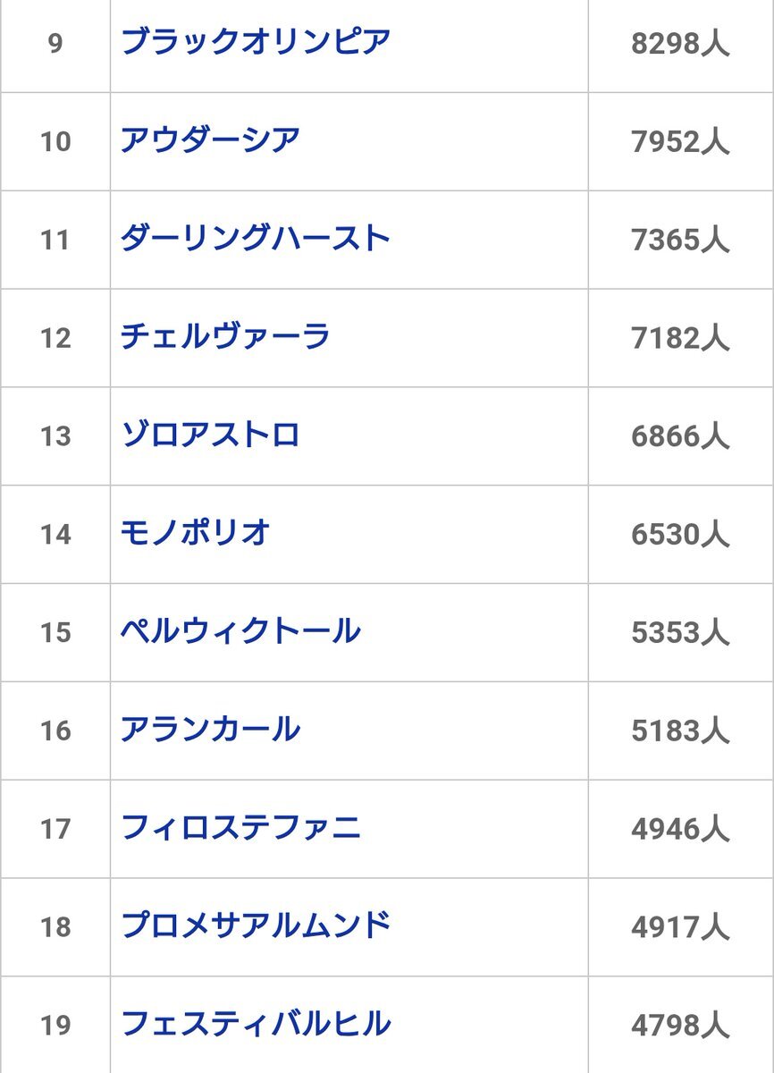Click the 4798人 count cell
The width and height of the screenshot is (774, 1073).
(680, 1026)
